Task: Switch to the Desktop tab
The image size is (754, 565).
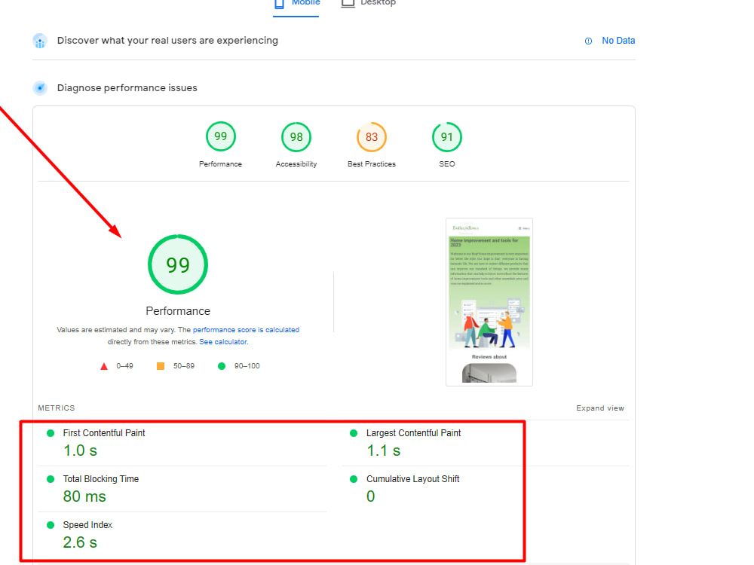Action: coord(369,4)
